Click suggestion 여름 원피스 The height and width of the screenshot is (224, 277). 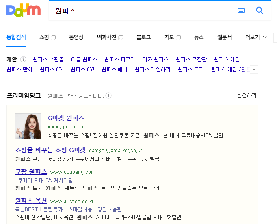click(x=84, y=59)
